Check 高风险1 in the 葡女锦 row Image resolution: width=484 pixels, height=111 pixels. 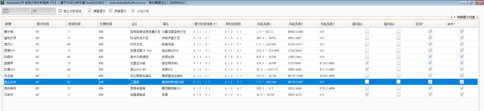(367, 31)
